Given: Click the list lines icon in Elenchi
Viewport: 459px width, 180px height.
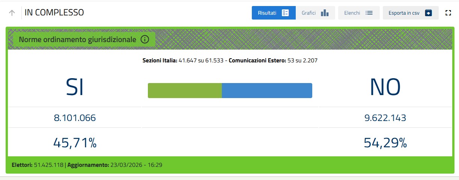Looking at the screenshot, I should [369, 13].
